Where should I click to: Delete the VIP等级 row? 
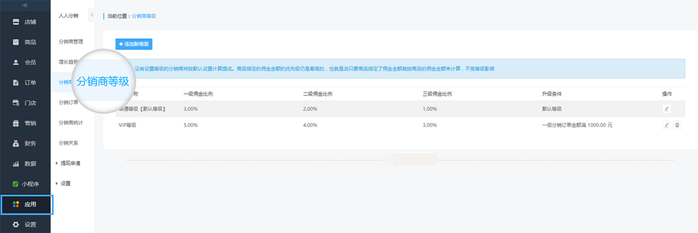pos(677,125)
